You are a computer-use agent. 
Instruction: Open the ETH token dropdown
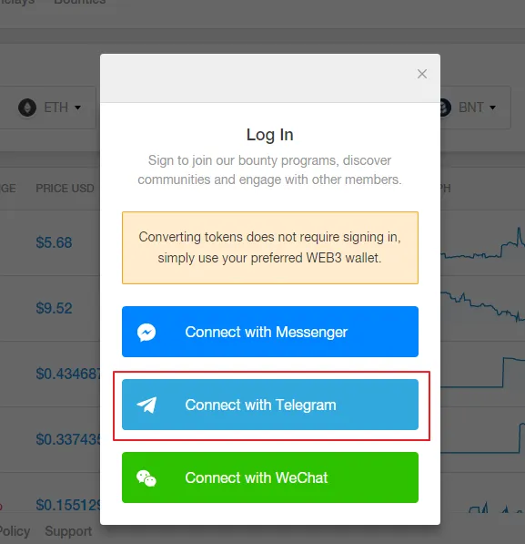pyautogui.click(x=63, y=108)
